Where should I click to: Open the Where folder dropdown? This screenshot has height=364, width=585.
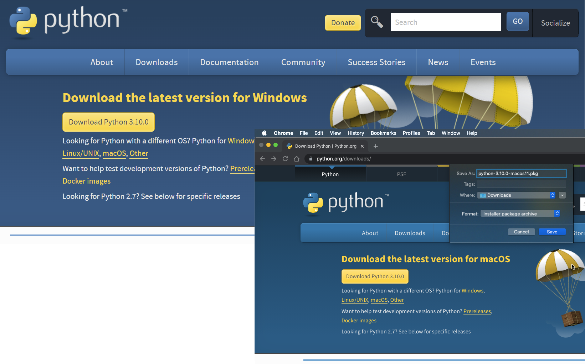(x=517, y=195)
